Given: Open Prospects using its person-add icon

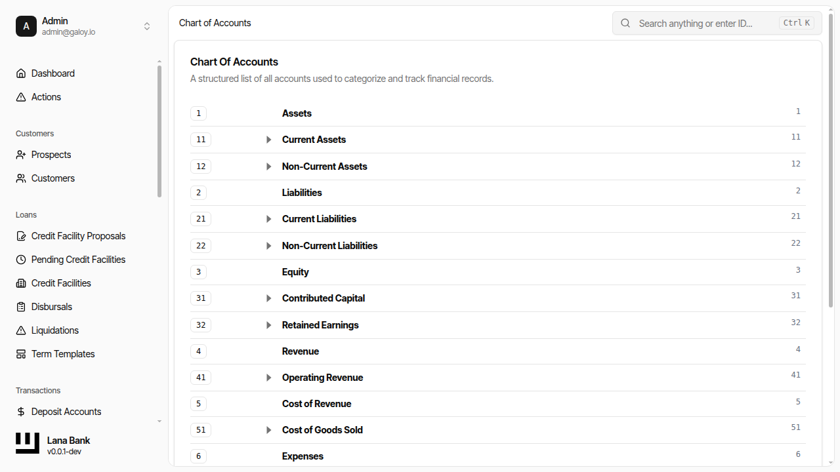Looking at the screenshot, I should [20, 154].
